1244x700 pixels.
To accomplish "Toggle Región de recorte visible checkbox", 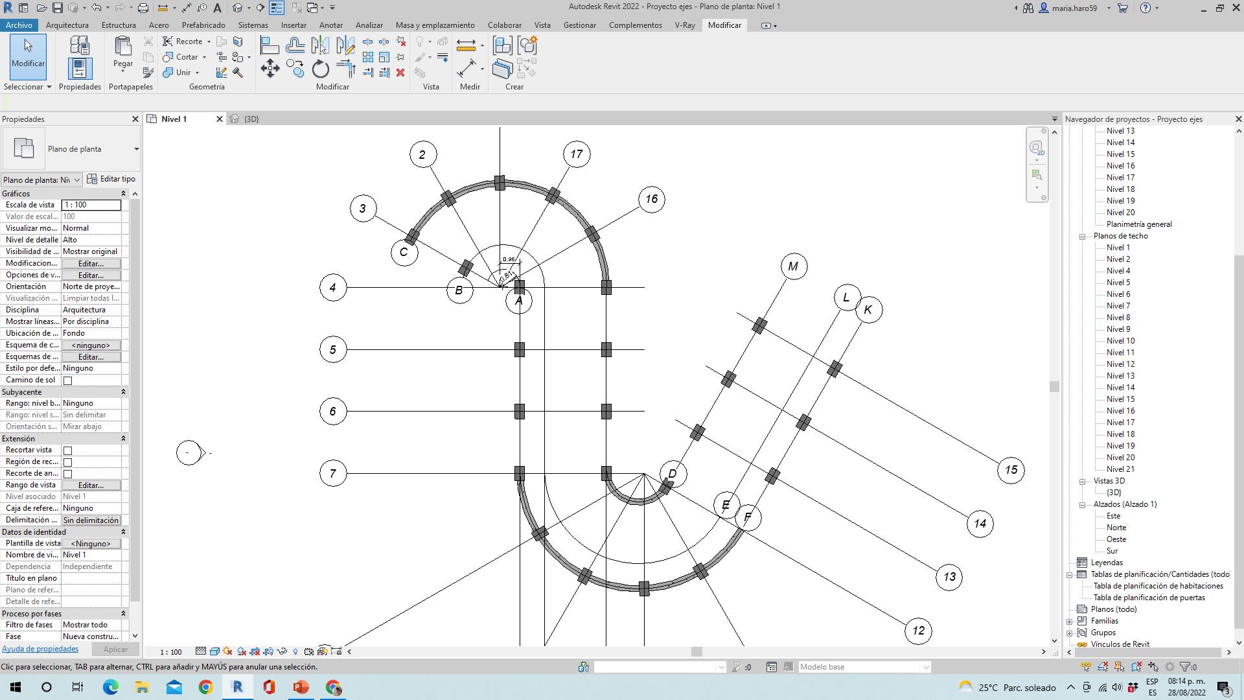I will (x=67, y=462).
